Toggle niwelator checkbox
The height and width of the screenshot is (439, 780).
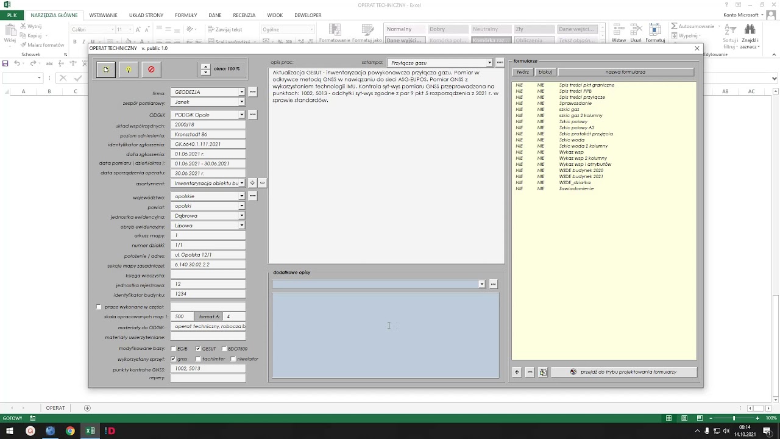(233, 359)
